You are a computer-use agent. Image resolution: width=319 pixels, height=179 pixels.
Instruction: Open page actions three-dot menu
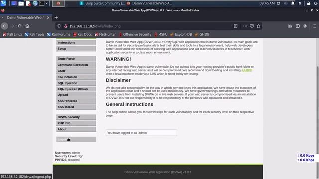[x=245, y=26]
